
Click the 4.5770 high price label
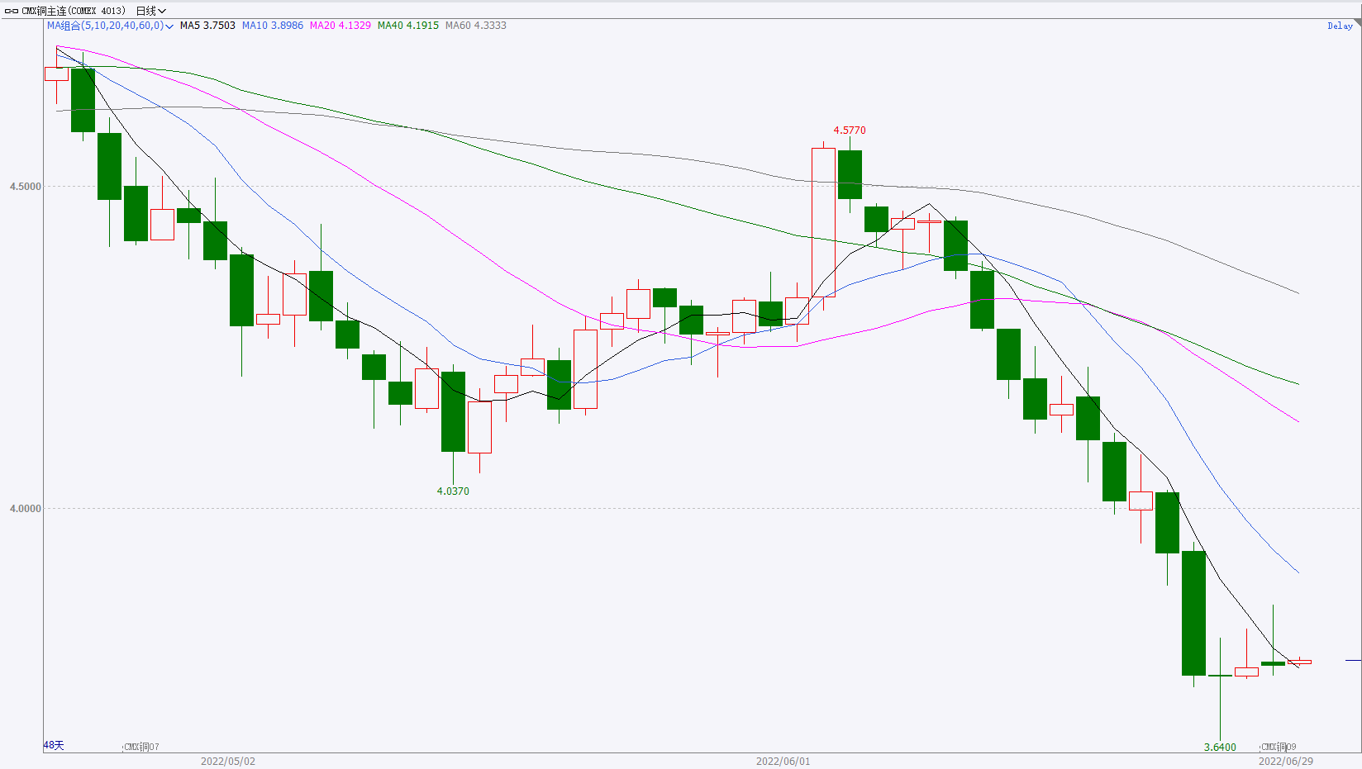point(850,131)
